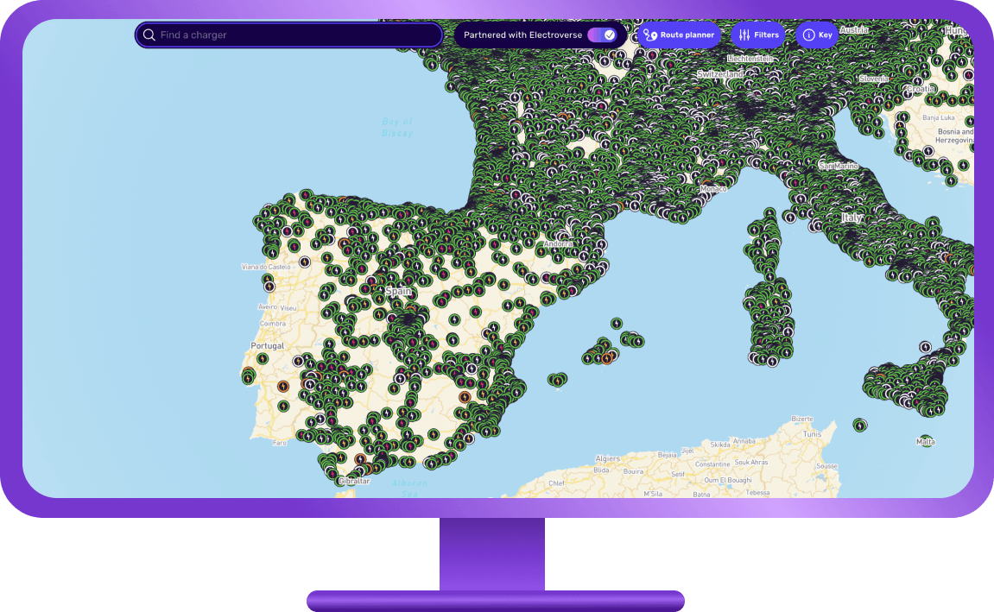Open the Filters panel
994x612 pixels.
click(758, 35)
